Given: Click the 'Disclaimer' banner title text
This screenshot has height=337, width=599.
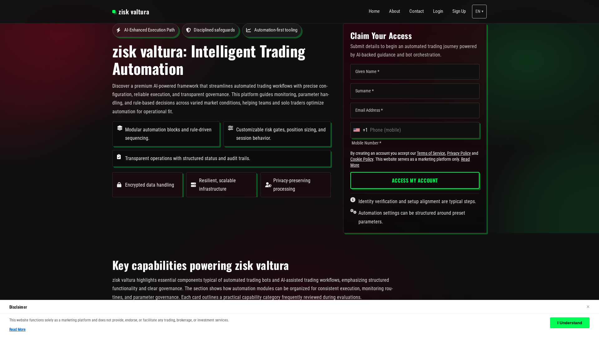Looking at the screenshot, I should click(18, 307).
